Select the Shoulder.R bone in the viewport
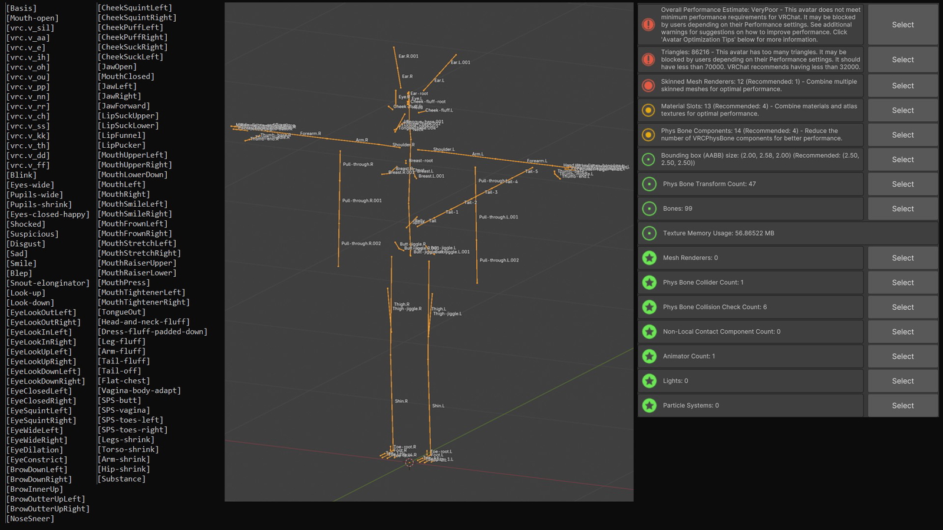Viewport: 943px width, 530px height. (x=404, y=145)
